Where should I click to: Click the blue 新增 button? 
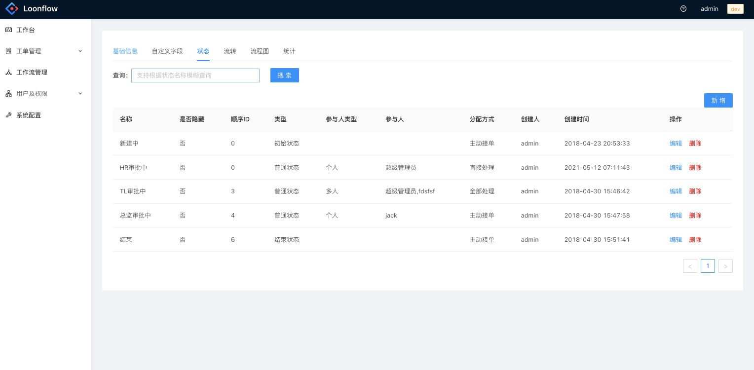tap(718, 100)
